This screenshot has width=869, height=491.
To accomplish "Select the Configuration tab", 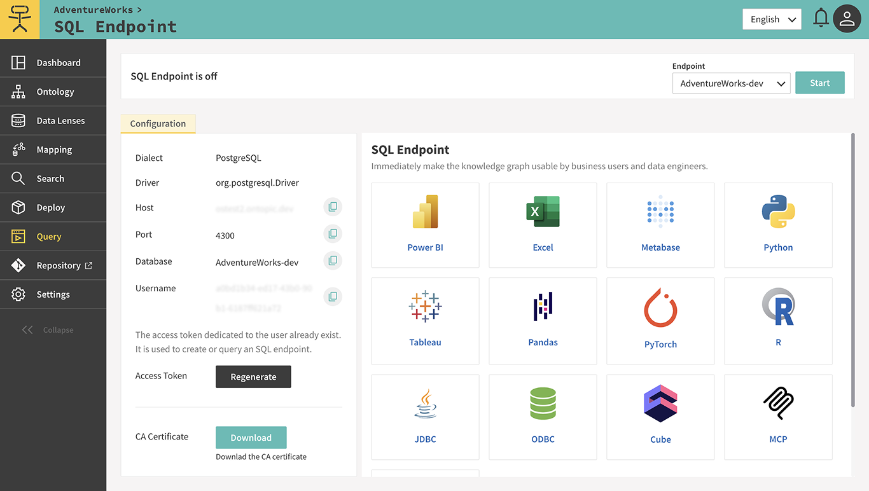I will point(158,123).
